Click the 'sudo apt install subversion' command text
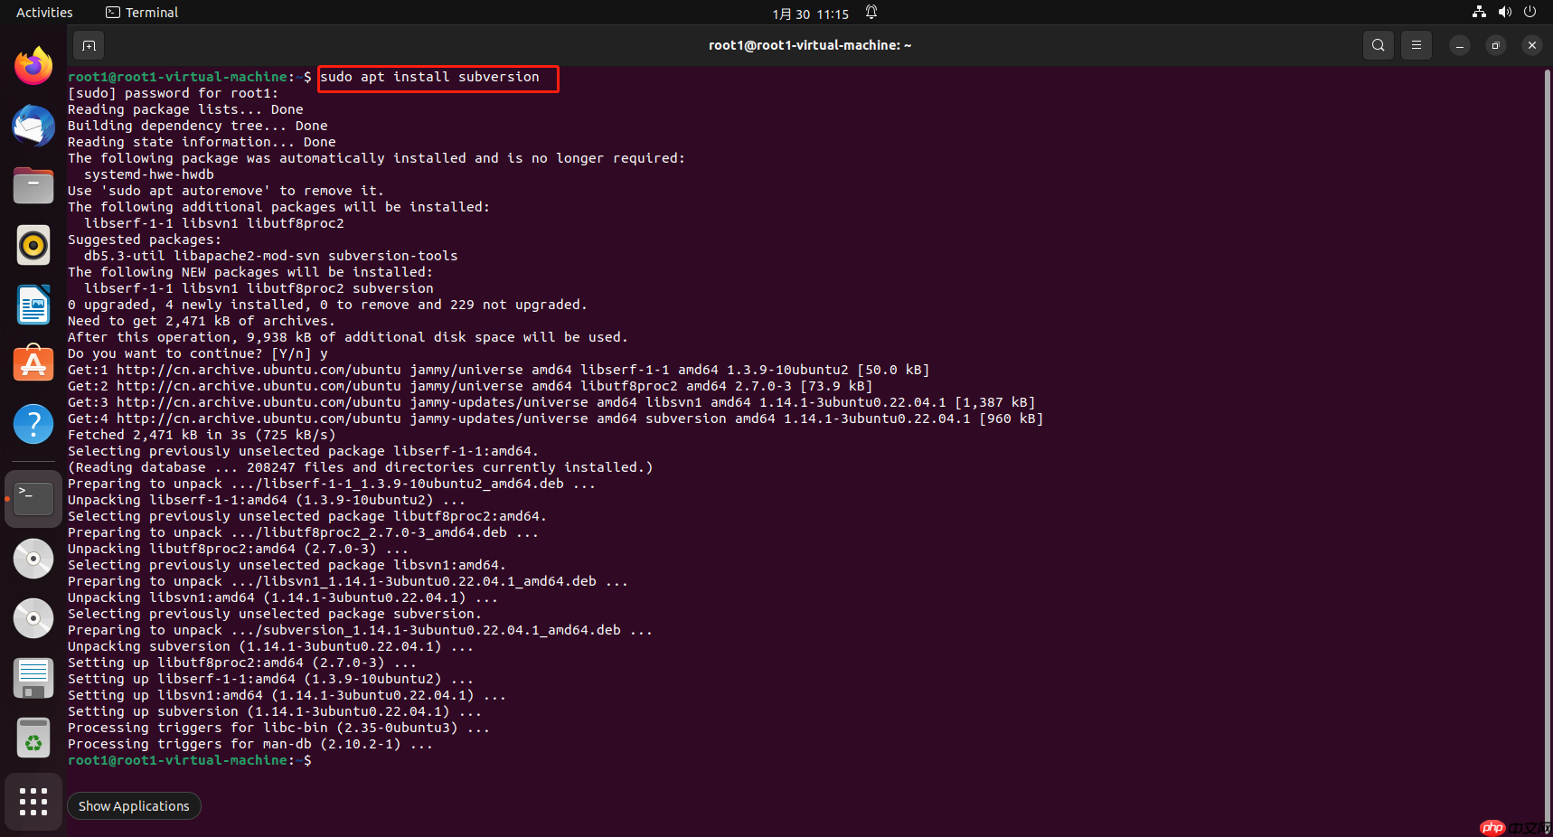 430,78
